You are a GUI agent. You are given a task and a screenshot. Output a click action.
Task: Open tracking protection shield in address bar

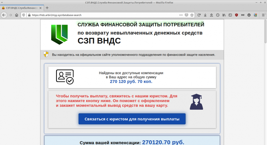click(x=24, y=15)
